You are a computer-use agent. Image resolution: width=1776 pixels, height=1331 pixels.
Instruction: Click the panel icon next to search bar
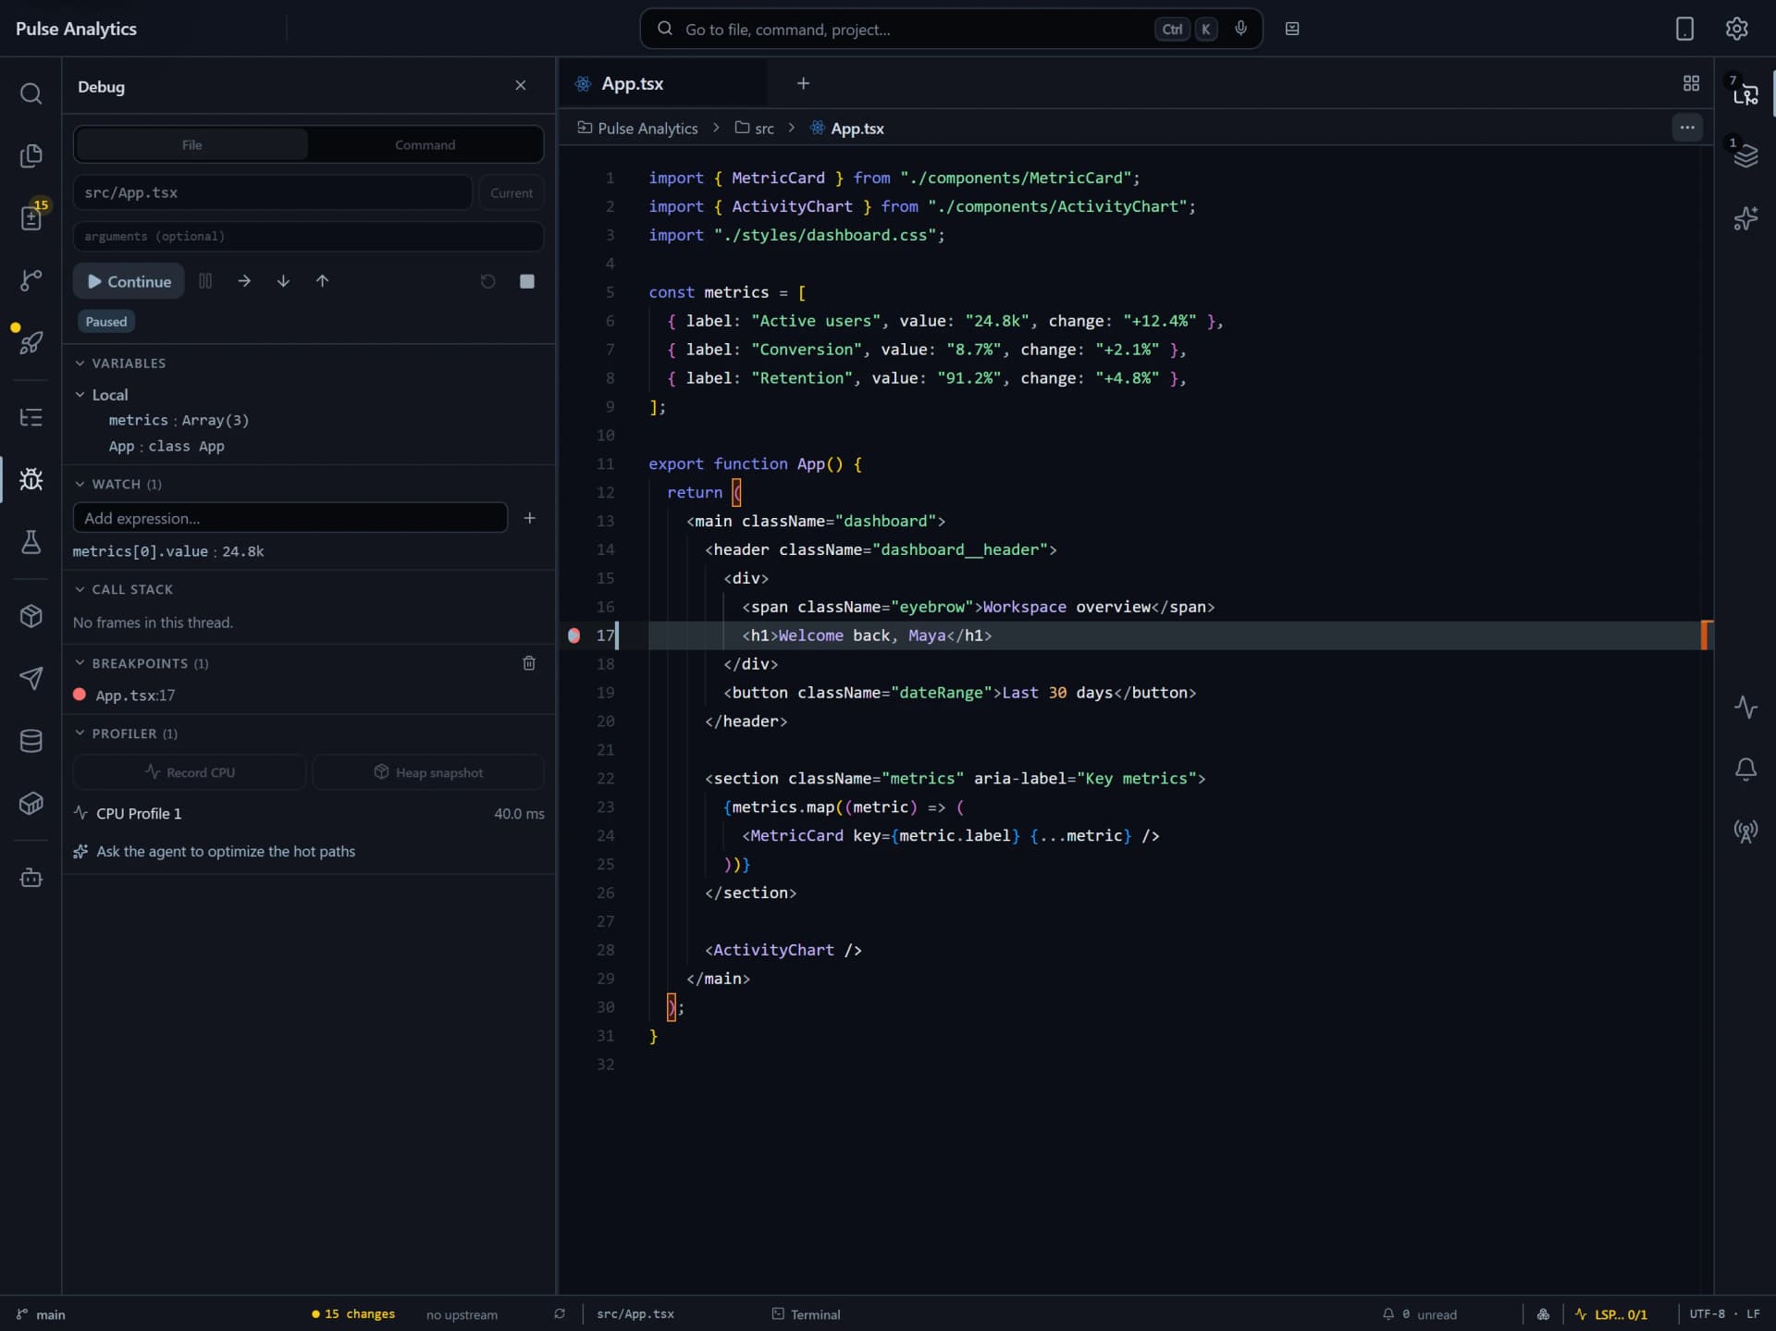(1292, 29)
